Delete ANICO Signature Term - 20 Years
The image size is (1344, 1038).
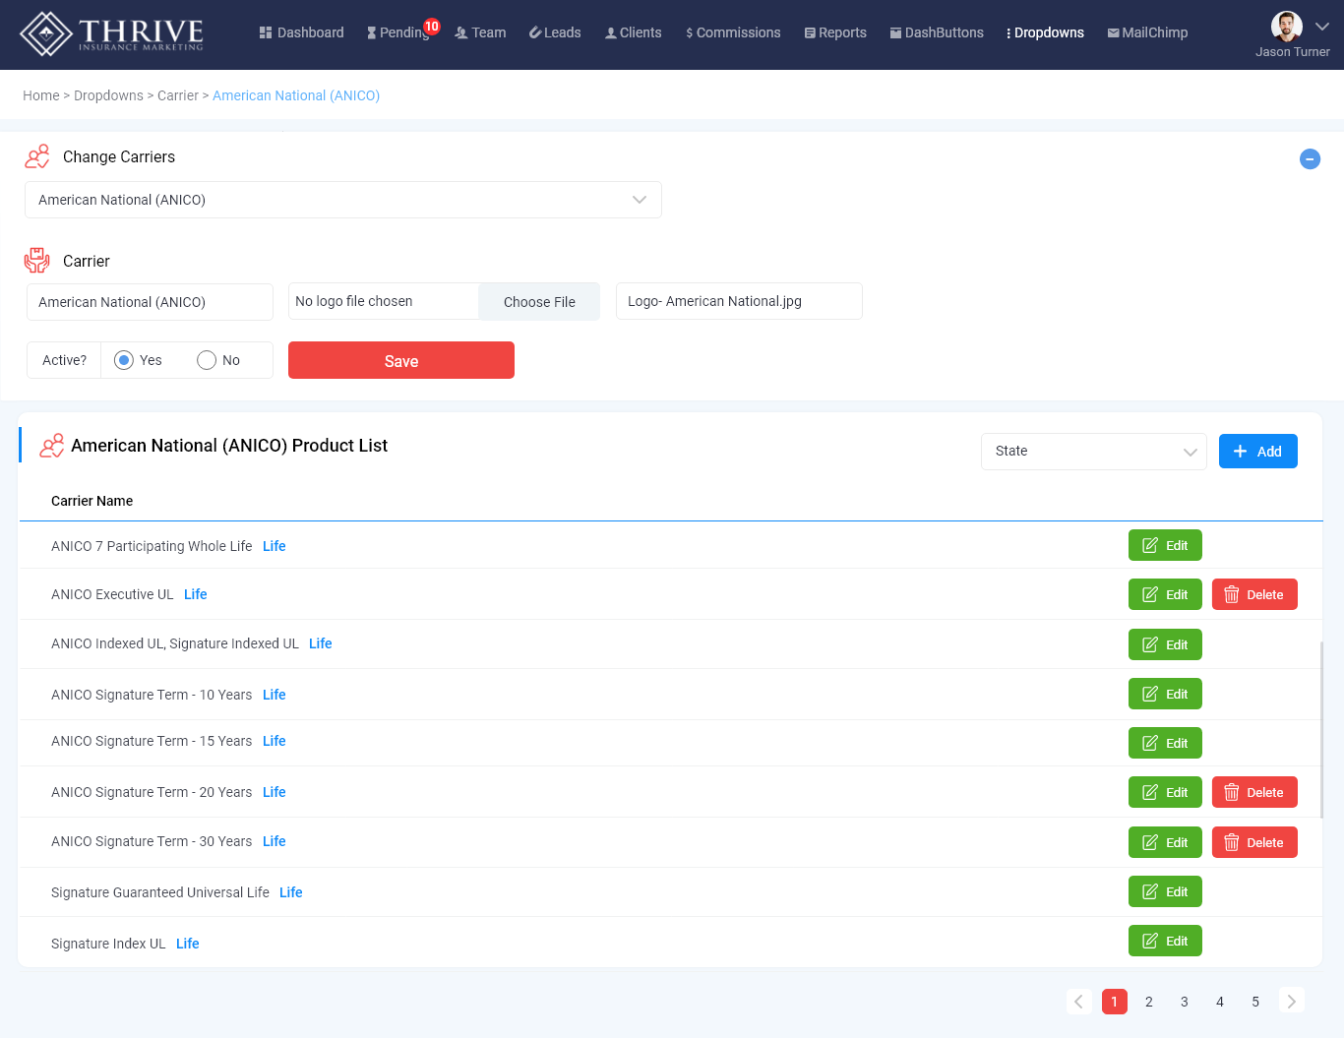click(x=1254, y=792)
